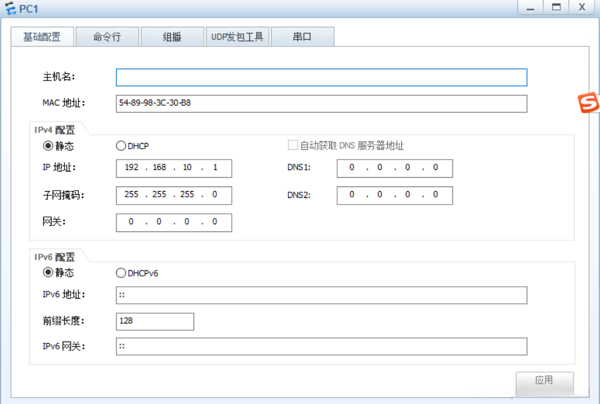Minimize the PC1 window
The height and width of the screenshot is (404, 600).
pyautogui.click(x=530, y=7)
